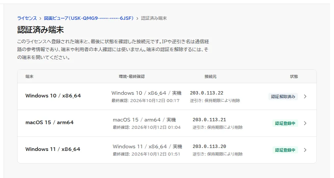Click the 端末 column header
This screenshot has width=334, height=178.
(x=29, y=77)
